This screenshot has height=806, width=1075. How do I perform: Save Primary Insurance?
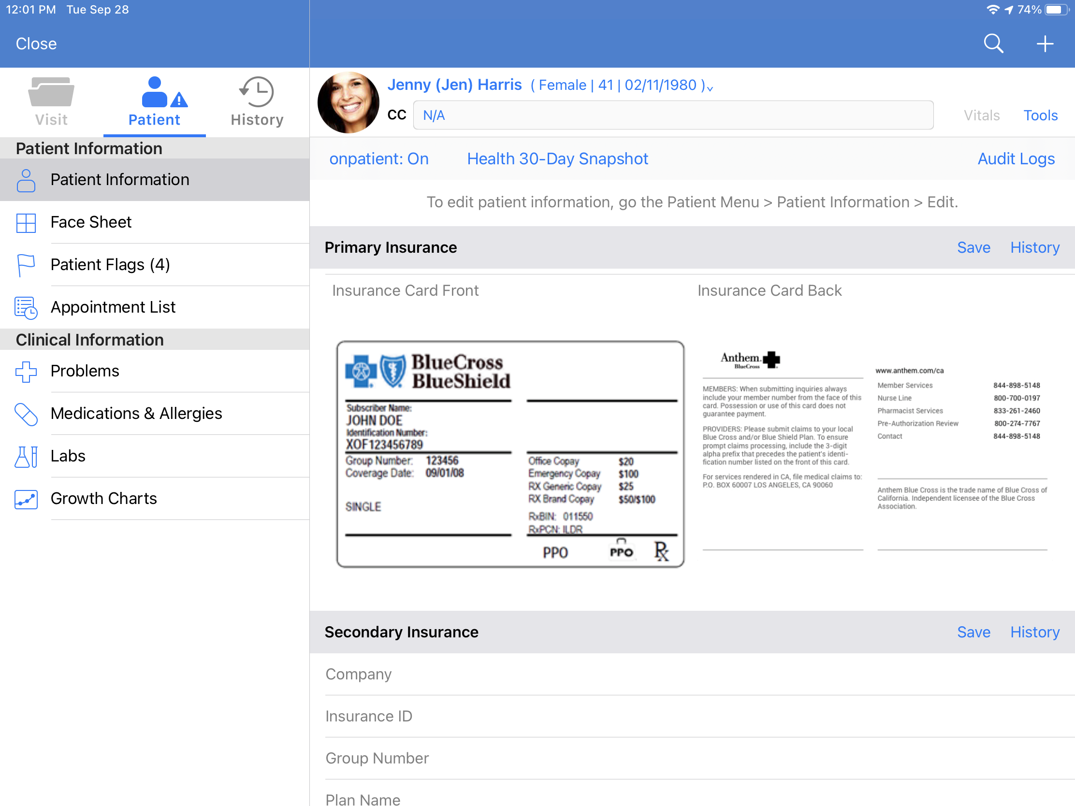click(973, 248)
